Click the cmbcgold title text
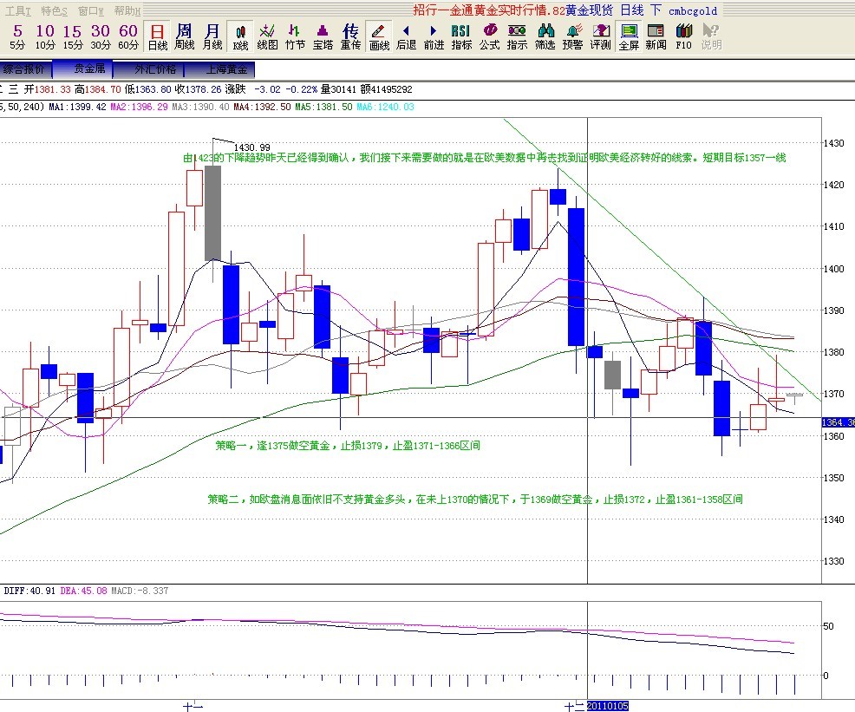The height and width of the screenshot is (712, 855). coord(693,11)
